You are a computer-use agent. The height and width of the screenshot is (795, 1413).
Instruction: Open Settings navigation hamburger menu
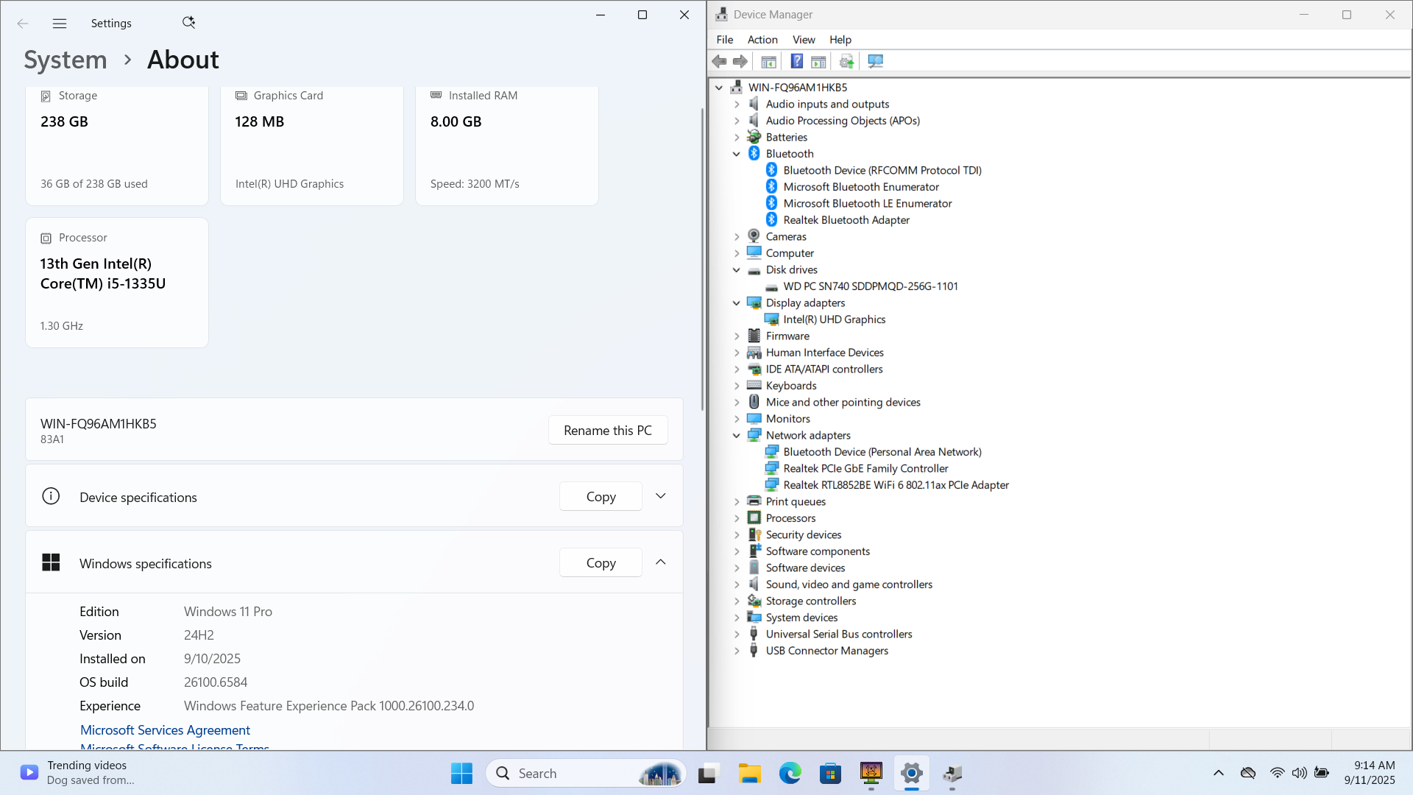pos(60,24)
